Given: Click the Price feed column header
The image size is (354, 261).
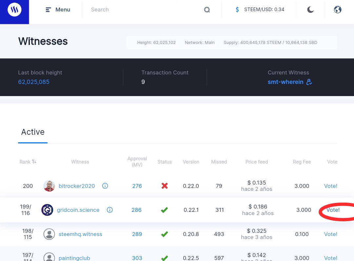Looking at the screenshot, I should [257, 162].
